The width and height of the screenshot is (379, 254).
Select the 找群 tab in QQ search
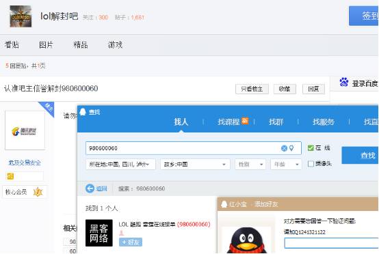[276, 122]
